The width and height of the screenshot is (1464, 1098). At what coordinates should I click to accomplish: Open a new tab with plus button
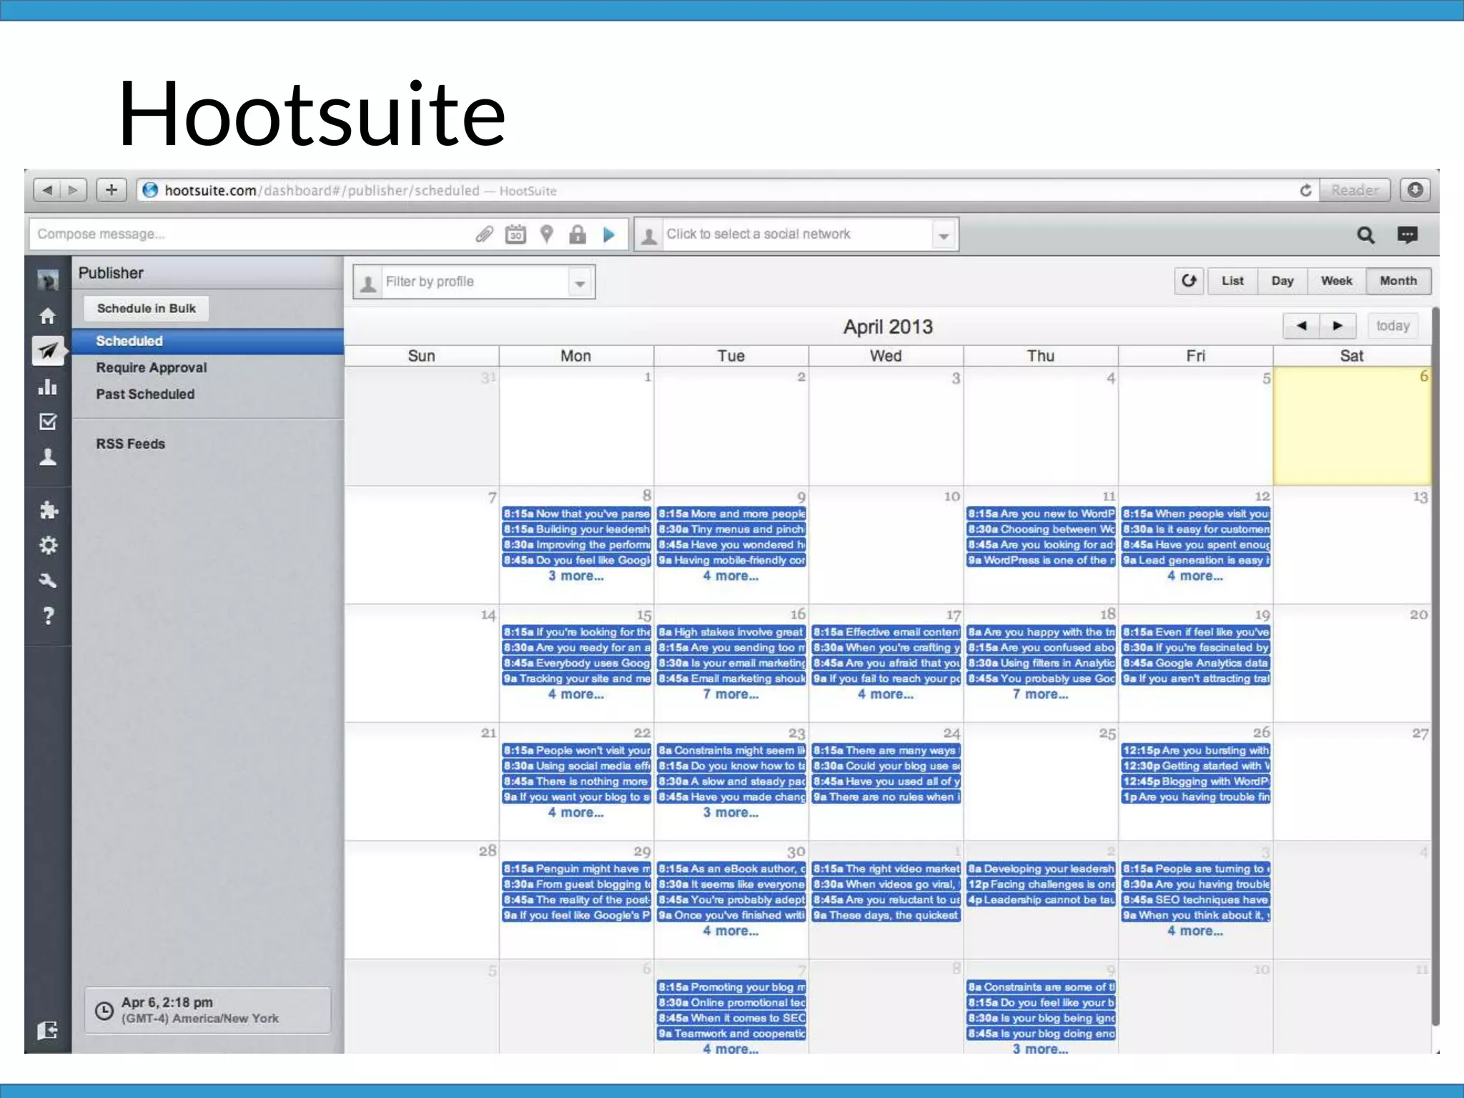(x=111, y=190)
